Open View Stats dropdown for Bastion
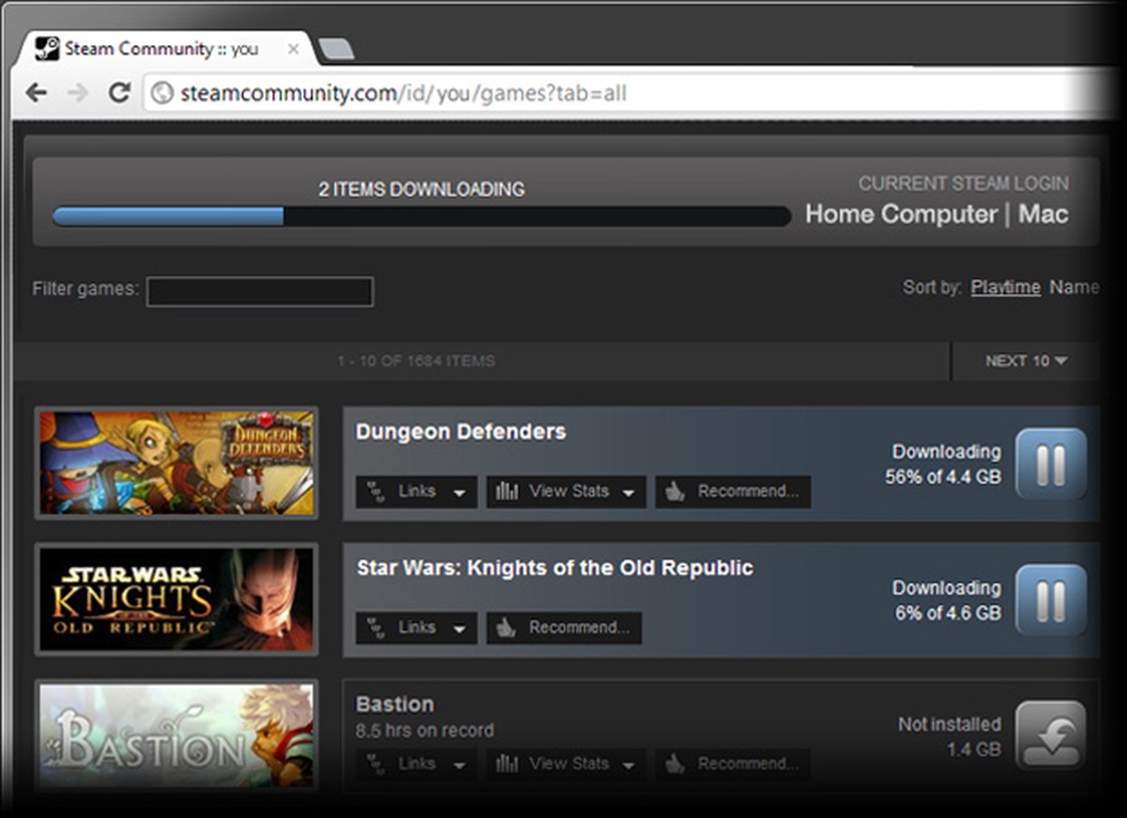The height and width of the screenshot is (818, 1127). [x=566, y=764]
